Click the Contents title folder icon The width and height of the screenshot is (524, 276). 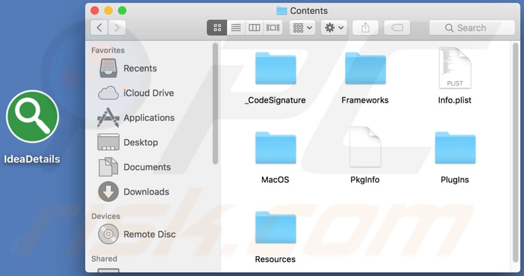[282, 11]
